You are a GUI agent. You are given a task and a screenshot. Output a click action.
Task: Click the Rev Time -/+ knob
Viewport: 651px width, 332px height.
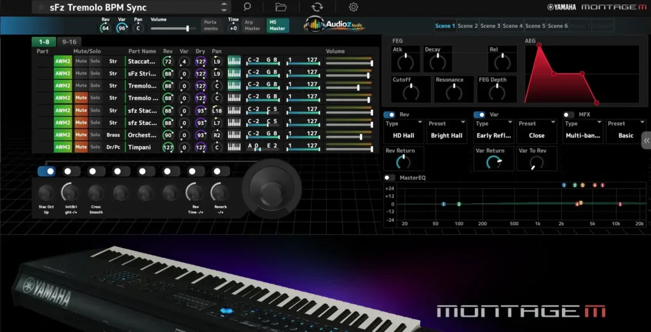[195, 193]
